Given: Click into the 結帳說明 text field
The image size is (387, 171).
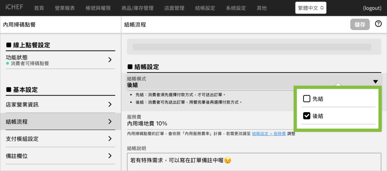Looking at the screenshot, I should click(x=253, y=160).
